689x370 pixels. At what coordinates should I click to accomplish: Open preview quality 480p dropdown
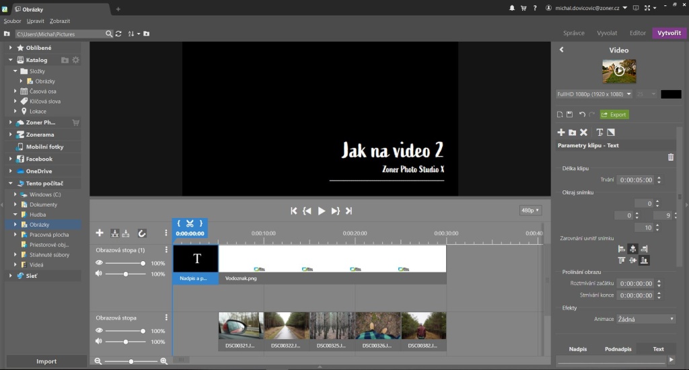(530, 211)
